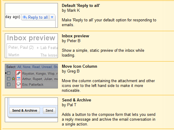Tick the checkbox next to Eric Patterfack
This screenshot has width=174, height=130.
pyautogui.click(x=9, y=84)
